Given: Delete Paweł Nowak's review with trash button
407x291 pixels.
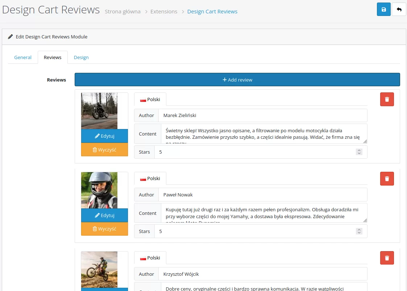Looking at the screenshot, I should (387, 179).
